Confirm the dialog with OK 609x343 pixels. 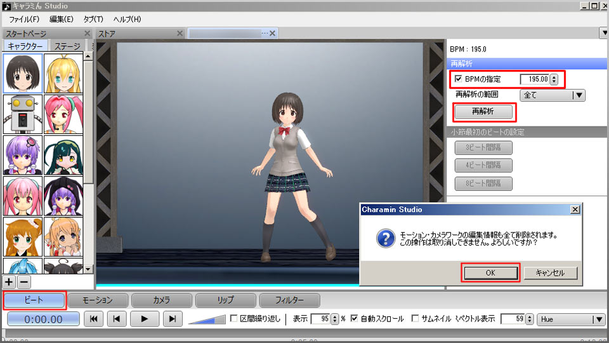[490, 272]
